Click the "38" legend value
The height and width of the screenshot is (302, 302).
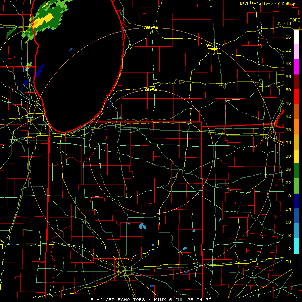coord(288,130)
